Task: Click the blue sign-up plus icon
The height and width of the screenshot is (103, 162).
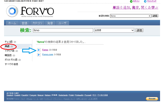Action: click(x=145, y=1)
